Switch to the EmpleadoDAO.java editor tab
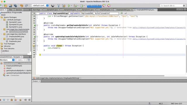This screenshot has height=105, width=187. pos(123,10)
